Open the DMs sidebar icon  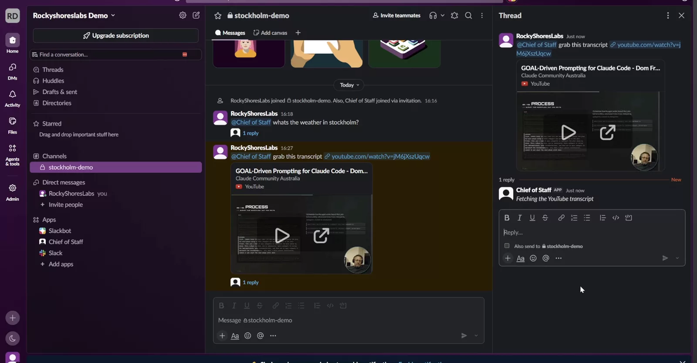click(12, 71)
